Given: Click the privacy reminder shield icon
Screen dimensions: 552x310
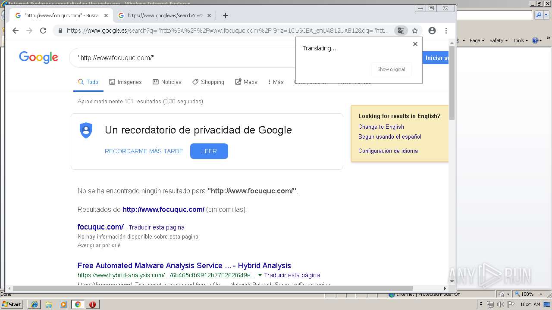Looking at the screenshot, I should tap(86, 130).
